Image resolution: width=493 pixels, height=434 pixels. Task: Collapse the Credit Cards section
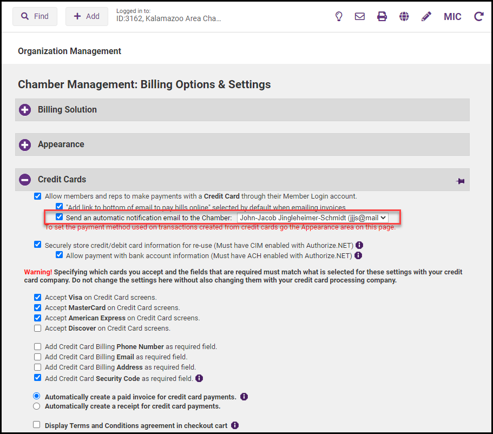pos(25,180)
